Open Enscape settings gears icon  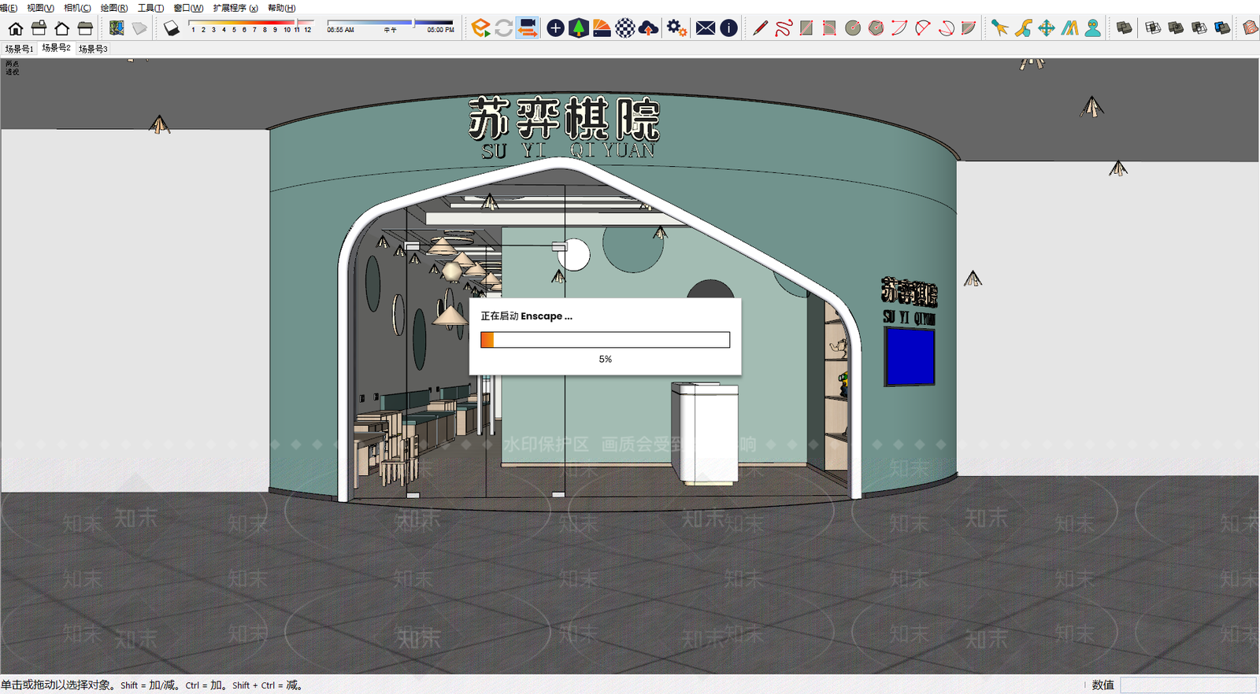tap(676, 28)
